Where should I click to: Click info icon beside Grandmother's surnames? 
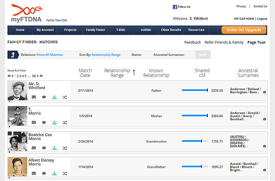264,146
